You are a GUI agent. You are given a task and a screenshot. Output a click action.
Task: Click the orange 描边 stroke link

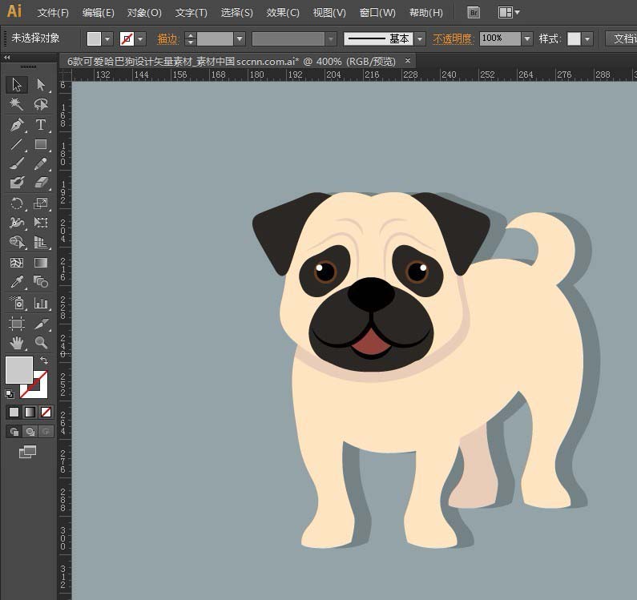(167, 38)
